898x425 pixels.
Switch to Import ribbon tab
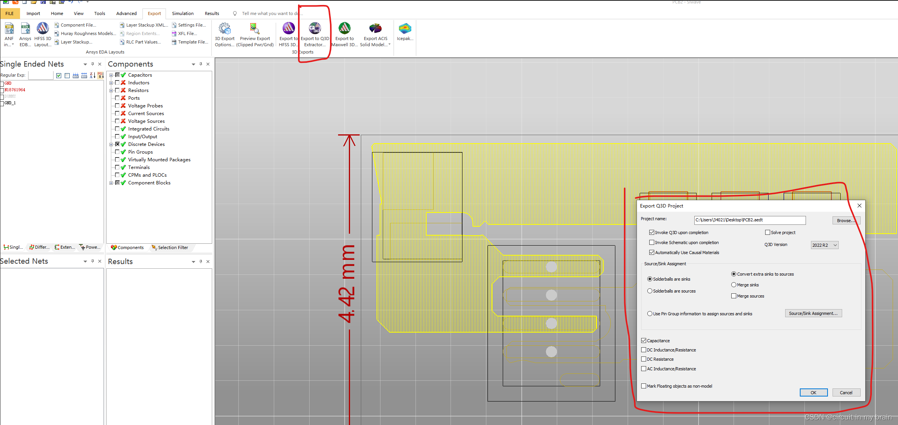[x=33, y=13]
